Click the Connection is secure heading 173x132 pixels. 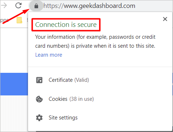[66, 25]
